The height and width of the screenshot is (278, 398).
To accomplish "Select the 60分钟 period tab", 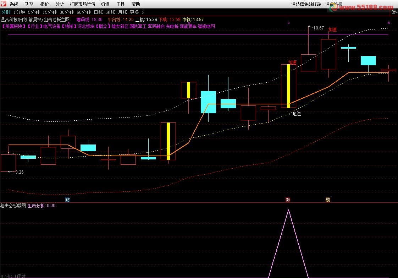I will tap(84, 12).
